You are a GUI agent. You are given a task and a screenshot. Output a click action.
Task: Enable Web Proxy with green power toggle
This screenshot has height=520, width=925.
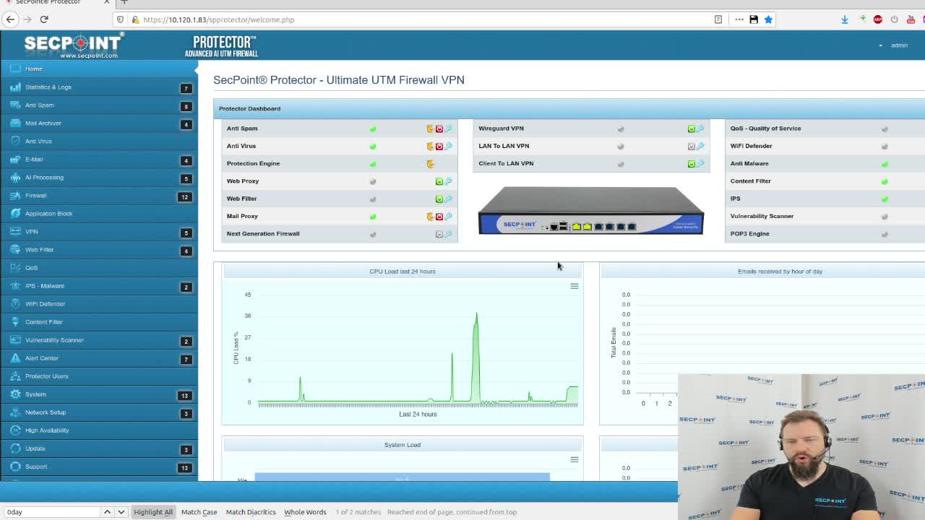(x=439, y=181)
